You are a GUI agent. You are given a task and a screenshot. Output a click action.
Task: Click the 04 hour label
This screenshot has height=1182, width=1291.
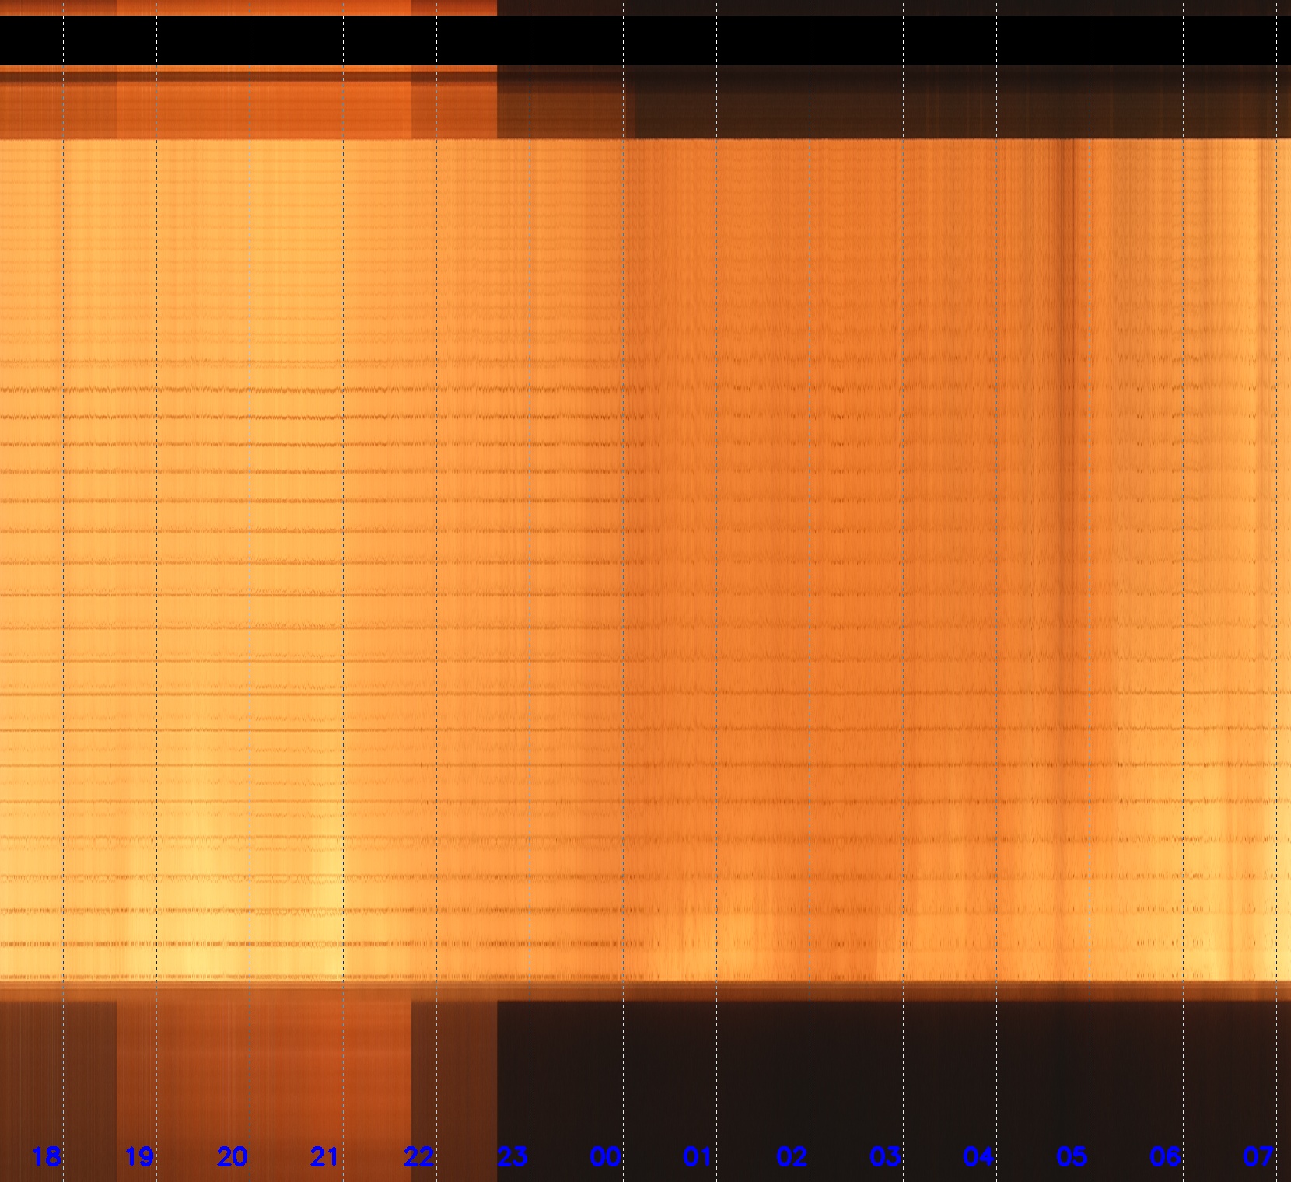[x=978, y=1157]
